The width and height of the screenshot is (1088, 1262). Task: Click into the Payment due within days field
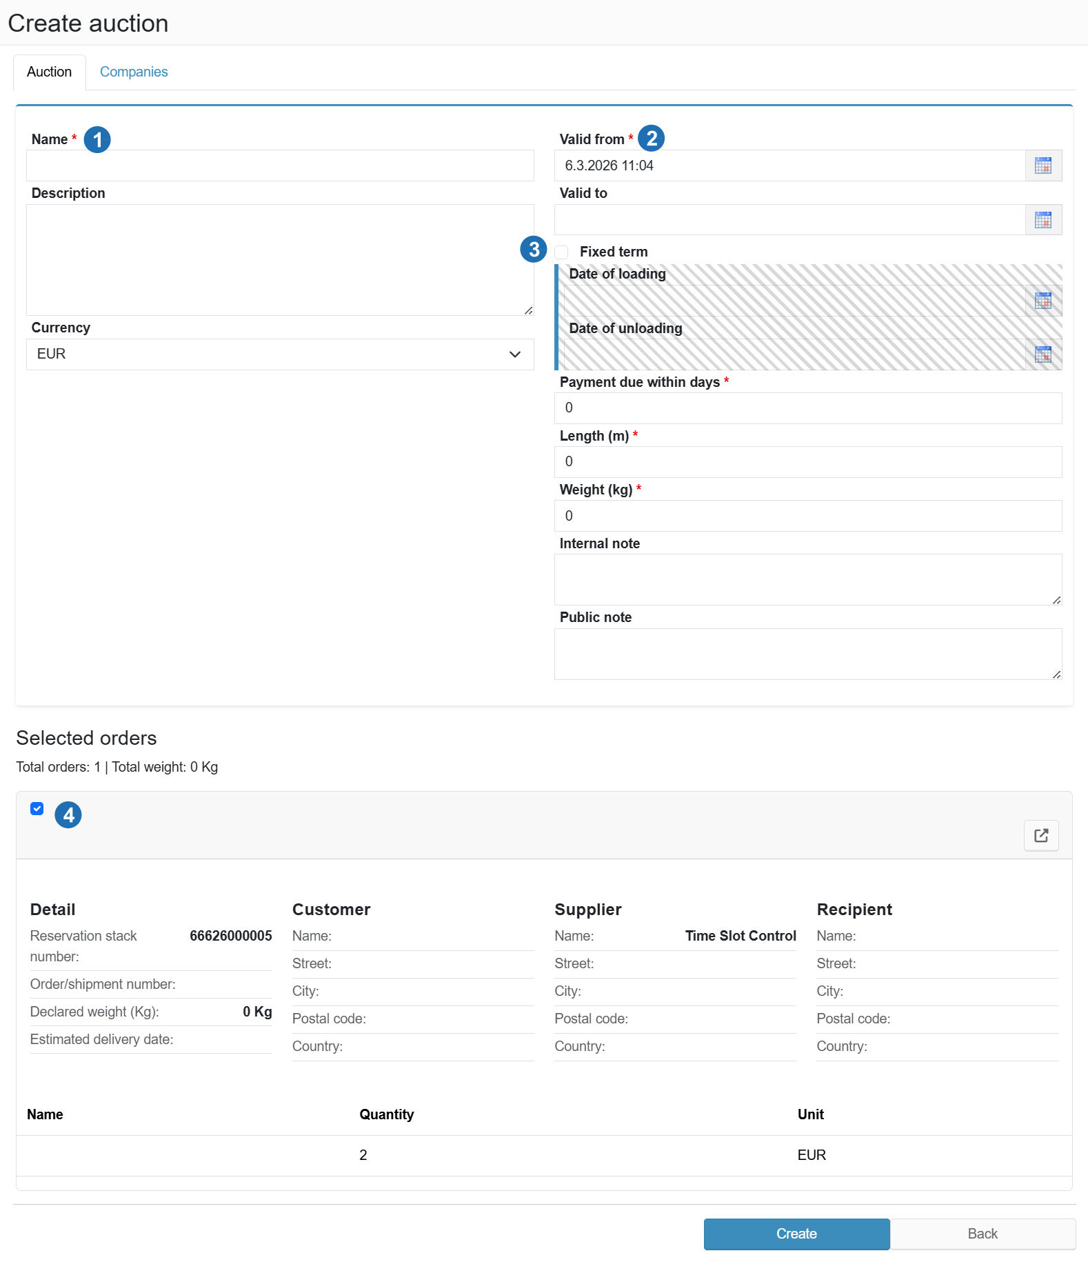(807, 408)
